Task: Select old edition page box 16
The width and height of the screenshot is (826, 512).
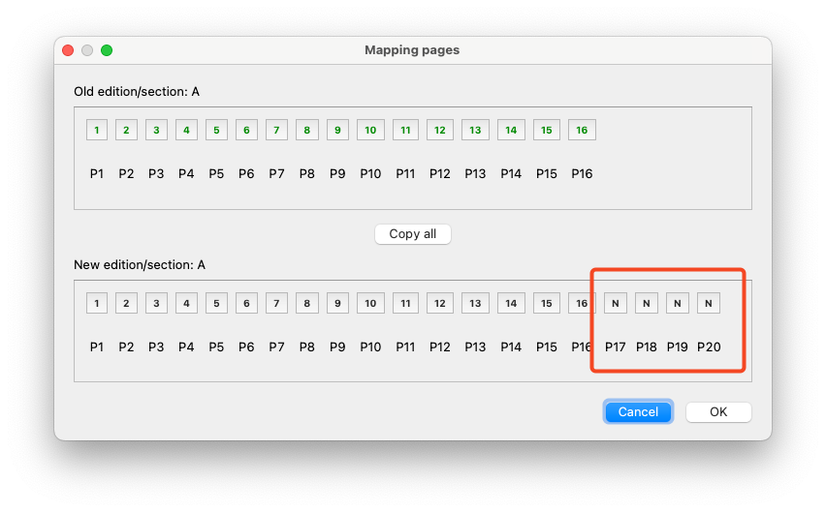Action: (582, 130)
